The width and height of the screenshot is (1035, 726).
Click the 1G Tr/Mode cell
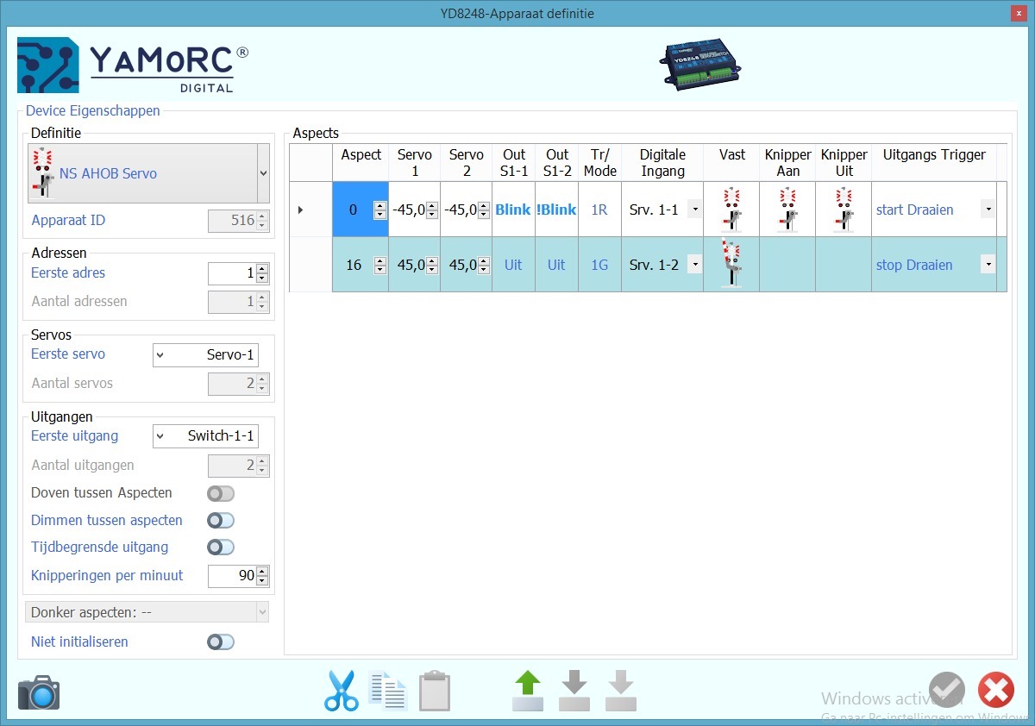point(599,265)
